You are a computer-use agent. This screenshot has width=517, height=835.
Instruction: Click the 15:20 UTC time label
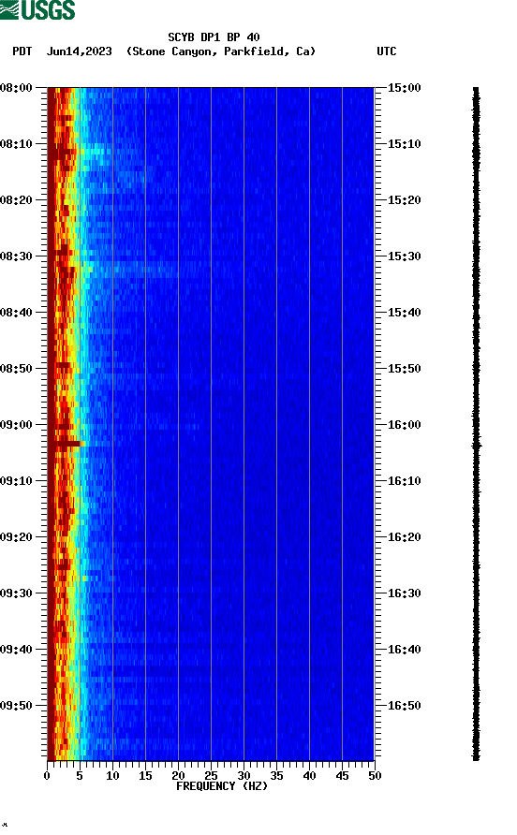tap(404, 200)
